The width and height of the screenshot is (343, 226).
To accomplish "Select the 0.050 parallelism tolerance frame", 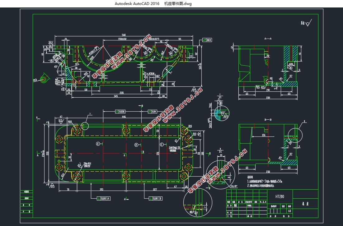I will [x=120, y=112].
